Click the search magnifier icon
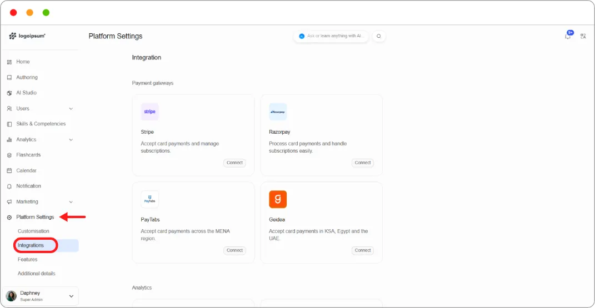The width and height of the screenshot is (595, 308). click(x=379, y=36)
